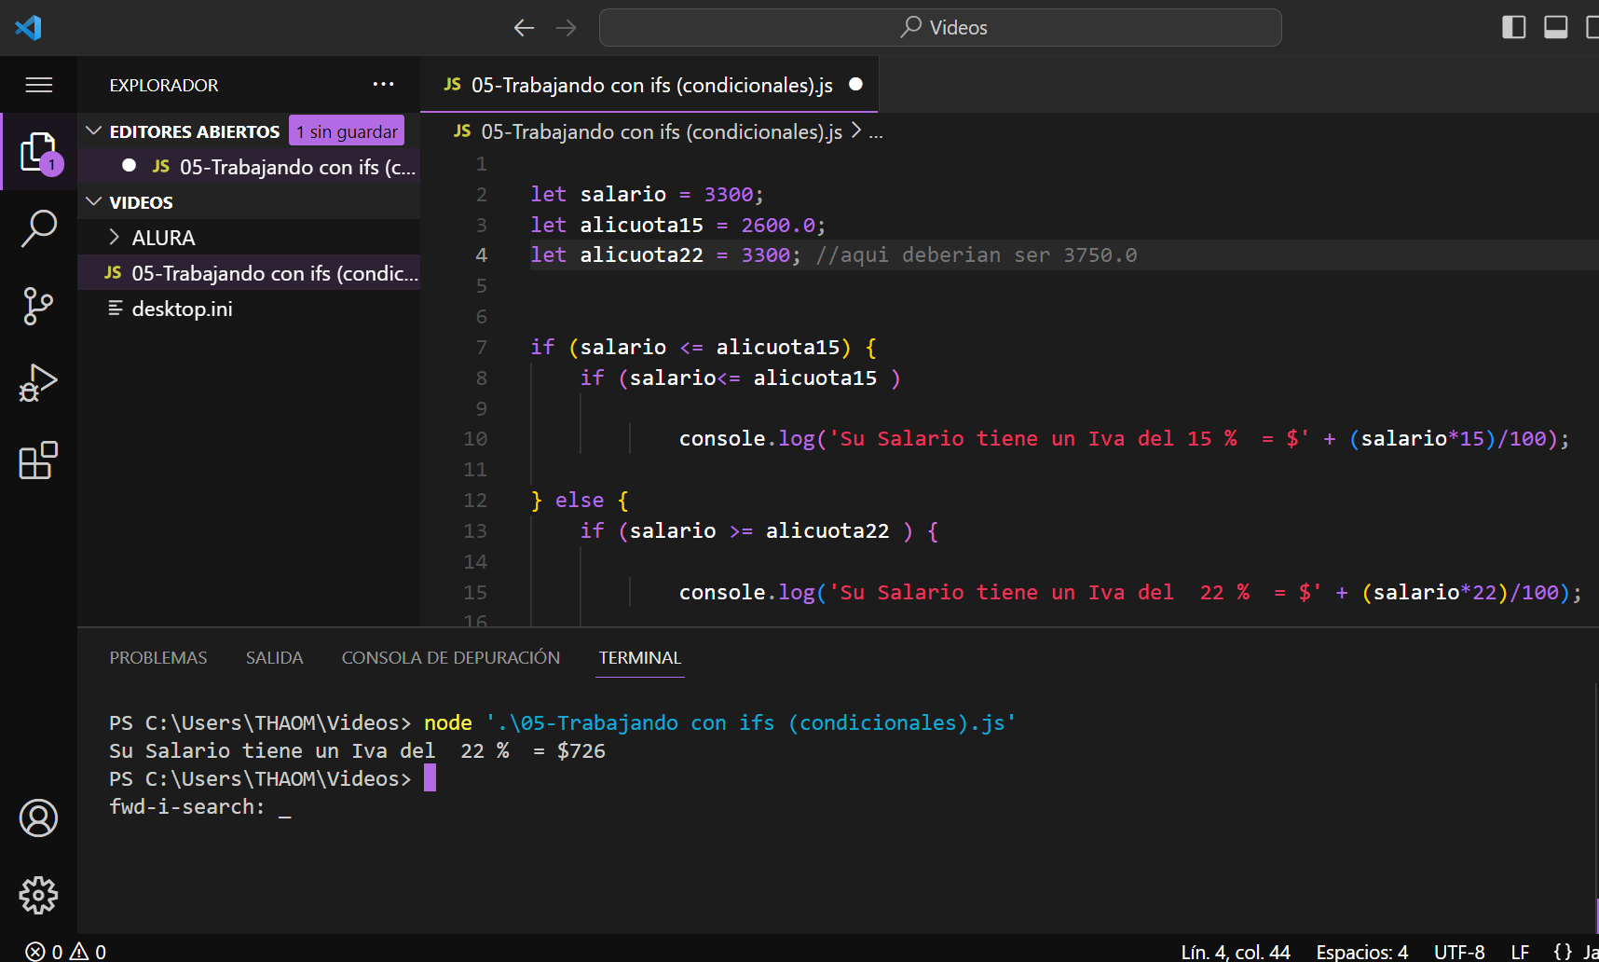This screenshot has height=962, width=1599.
Task: Click 'if (salario >= alicuota22 ) {' line
Action: click(x=758, y=531)
